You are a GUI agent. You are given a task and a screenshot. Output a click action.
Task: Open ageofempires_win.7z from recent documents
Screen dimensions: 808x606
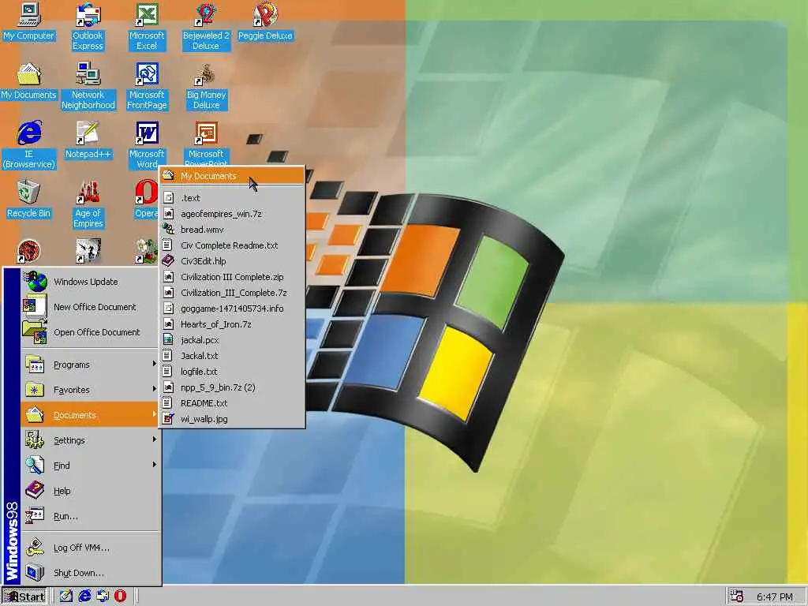click(232, 214)
